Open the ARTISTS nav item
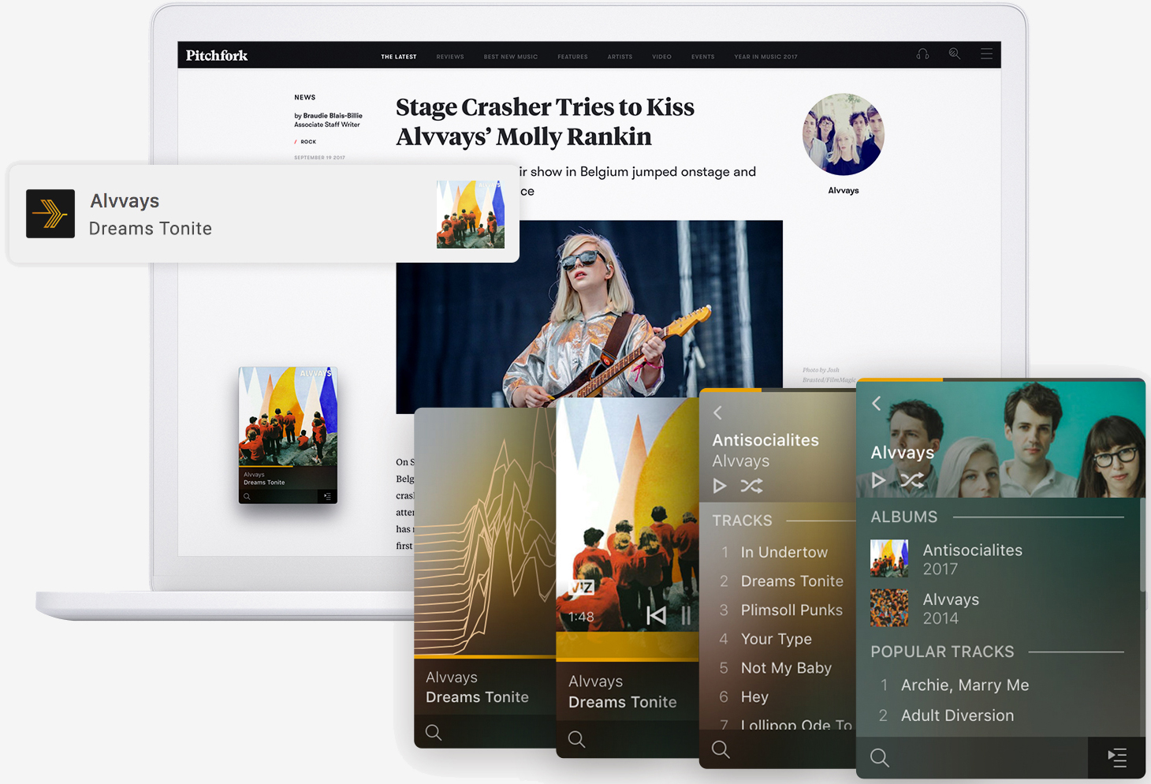This screenshot has height=784, width=1151. [x=620, y=57]
